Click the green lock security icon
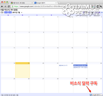103x96 pixels. [x=13, y=6]
